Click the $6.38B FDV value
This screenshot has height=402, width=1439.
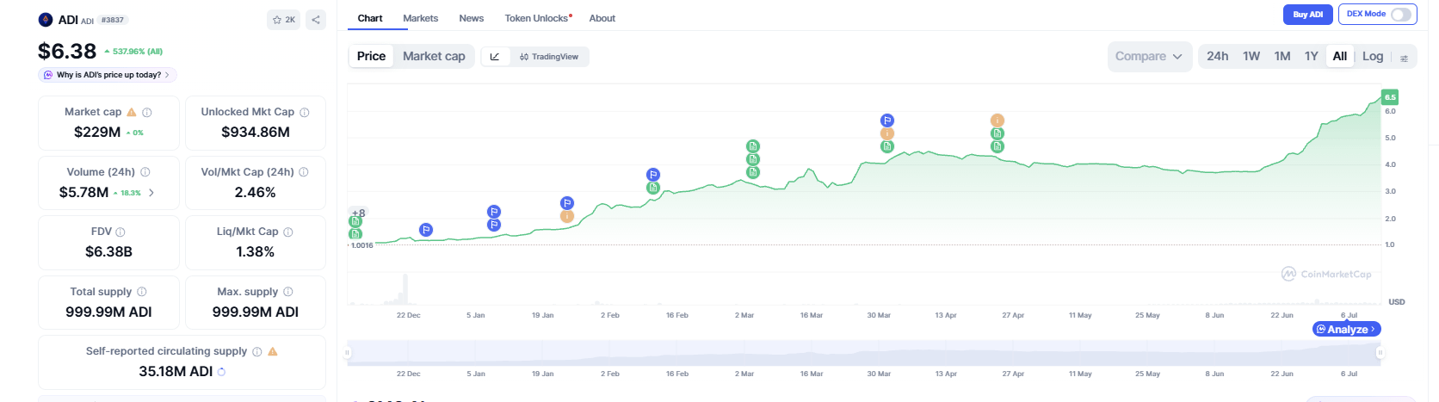click(x=108, y=252)
